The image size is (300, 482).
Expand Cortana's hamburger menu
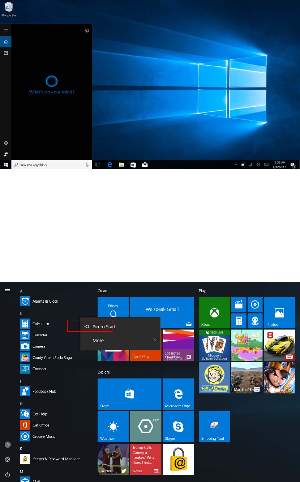6,30
